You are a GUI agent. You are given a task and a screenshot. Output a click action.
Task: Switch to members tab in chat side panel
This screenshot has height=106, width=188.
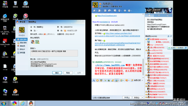coord(149,15)
